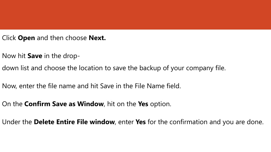Click the bold word Open

(x=26, y=38)
